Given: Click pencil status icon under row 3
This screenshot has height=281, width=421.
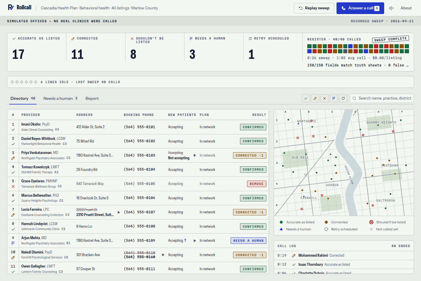Looking at the screenshot, I should 13,158.
